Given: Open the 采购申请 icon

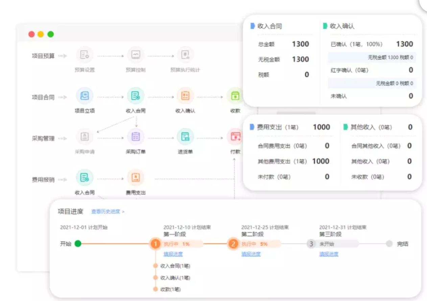Looking at the screenshot, I should 85,137.
